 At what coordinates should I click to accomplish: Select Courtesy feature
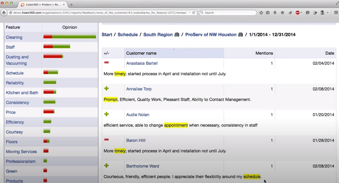tap(14, 132)
